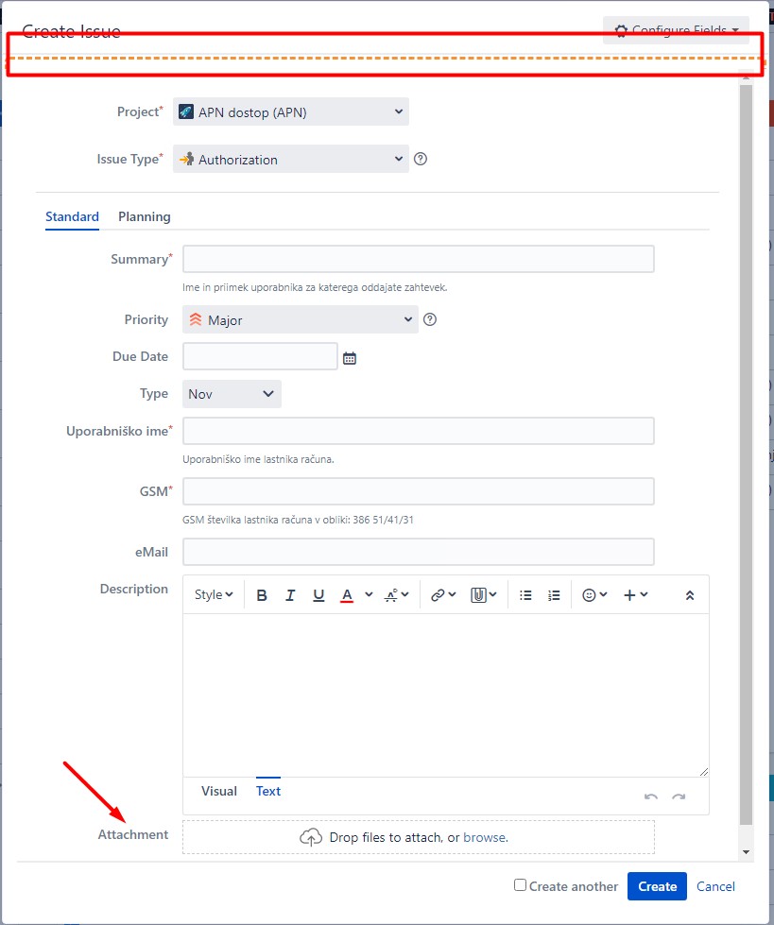
Task: Click the Create button
Action: click(x=657, y=886)
